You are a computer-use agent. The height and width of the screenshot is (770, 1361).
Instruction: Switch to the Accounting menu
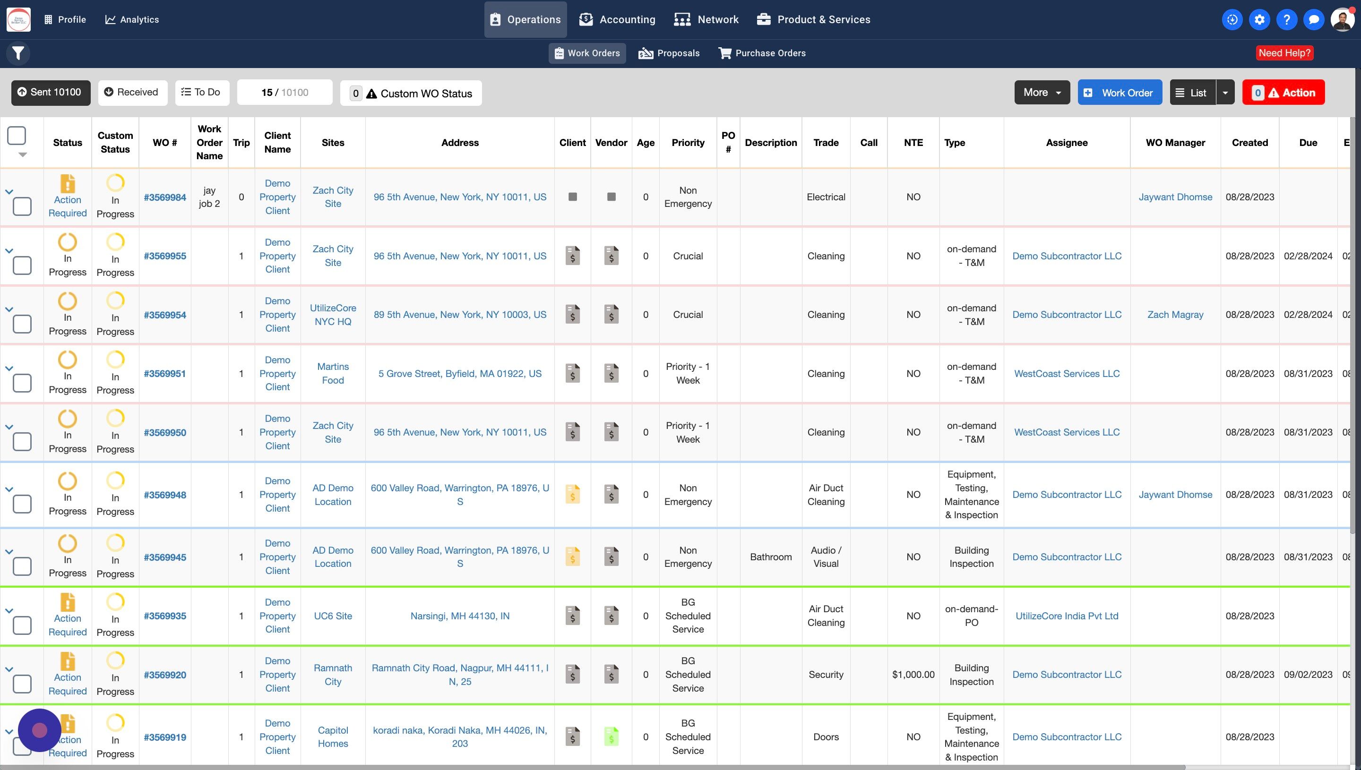click(617, 19)
